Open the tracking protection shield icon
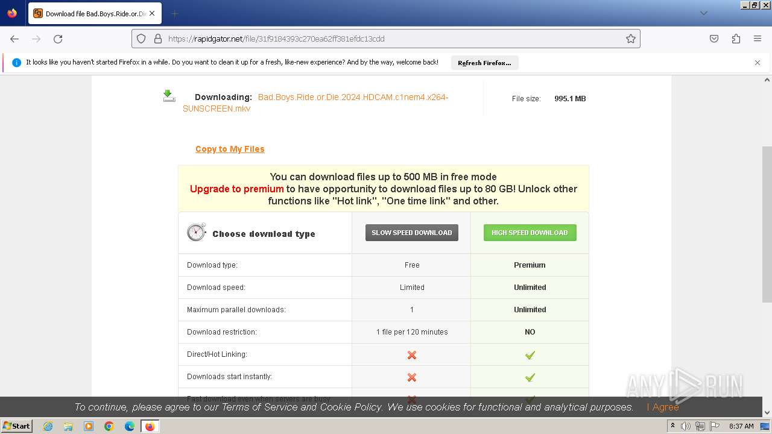This screenshot has height=434, width=772. (x=141, y=39)
